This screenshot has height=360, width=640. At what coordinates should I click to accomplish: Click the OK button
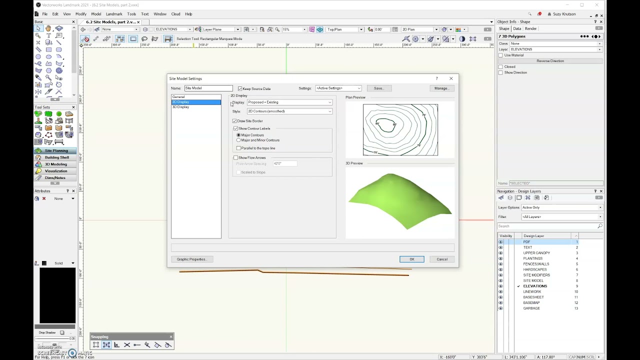pyautogui.click(x=412, y=259)
